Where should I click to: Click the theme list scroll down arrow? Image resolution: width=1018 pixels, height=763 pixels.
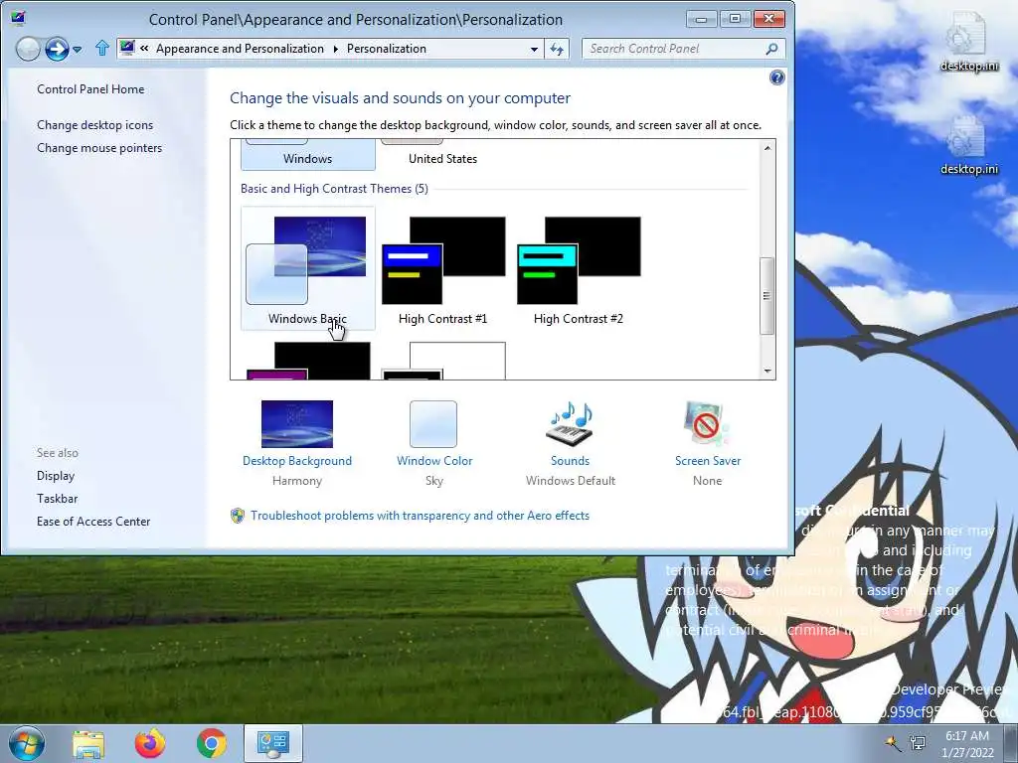point(767,372)
